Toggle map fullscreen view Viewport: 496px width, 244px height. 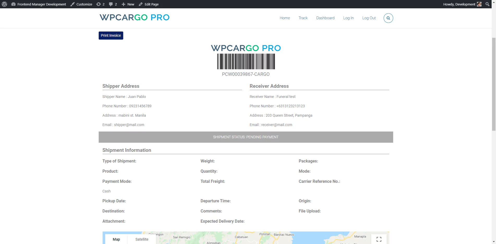[379, 239]
